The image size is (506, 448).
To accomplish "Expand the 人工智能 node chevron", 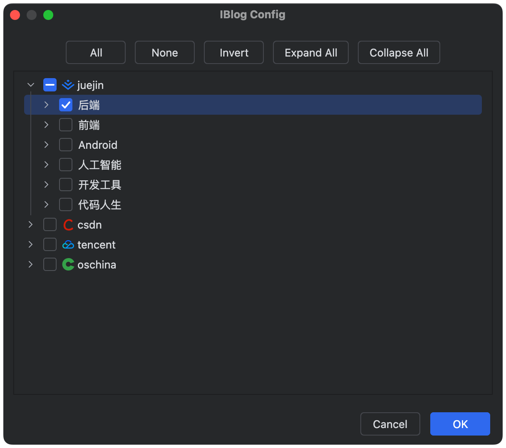I will (46, 165).
